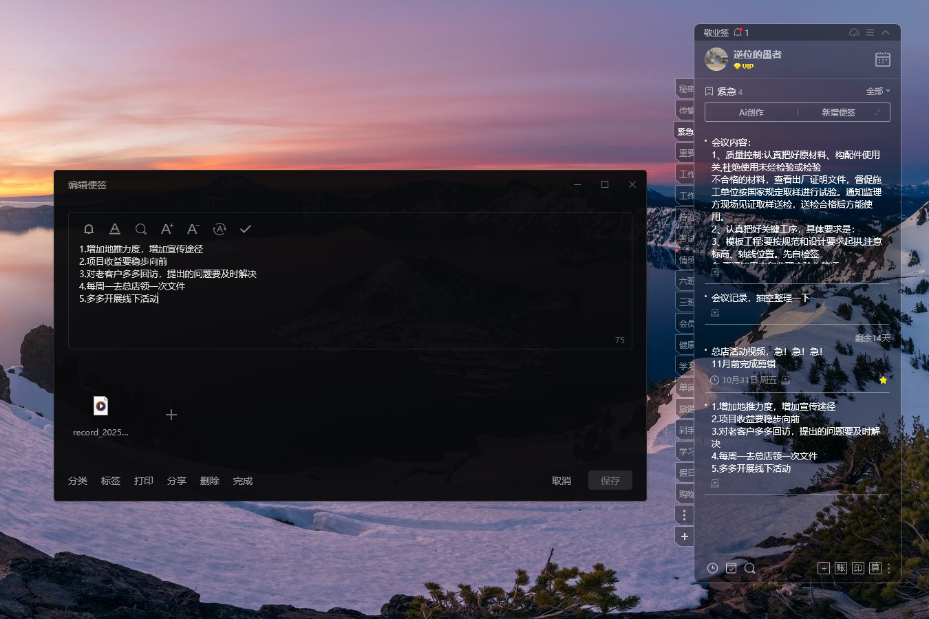Toggle the checkmark complete icon in editor toolbar
929x619 pixels.
[246, 229]
